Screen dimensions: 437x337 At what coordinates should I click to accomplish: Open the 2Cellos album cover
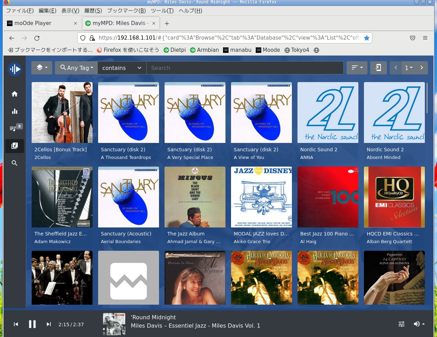[x=62, y=112]
